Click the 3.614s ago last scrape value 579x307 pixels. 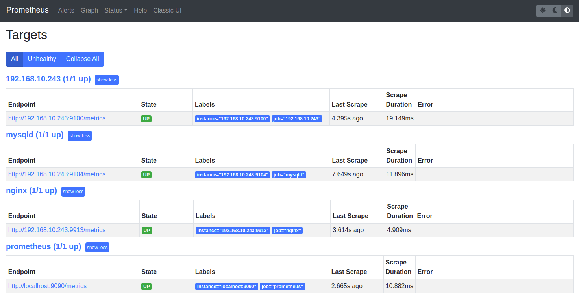[348, 230]
